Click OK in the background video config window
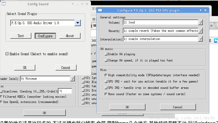This screenshot has height=123, width=218. pyautogui.click(x=45, y=113)
